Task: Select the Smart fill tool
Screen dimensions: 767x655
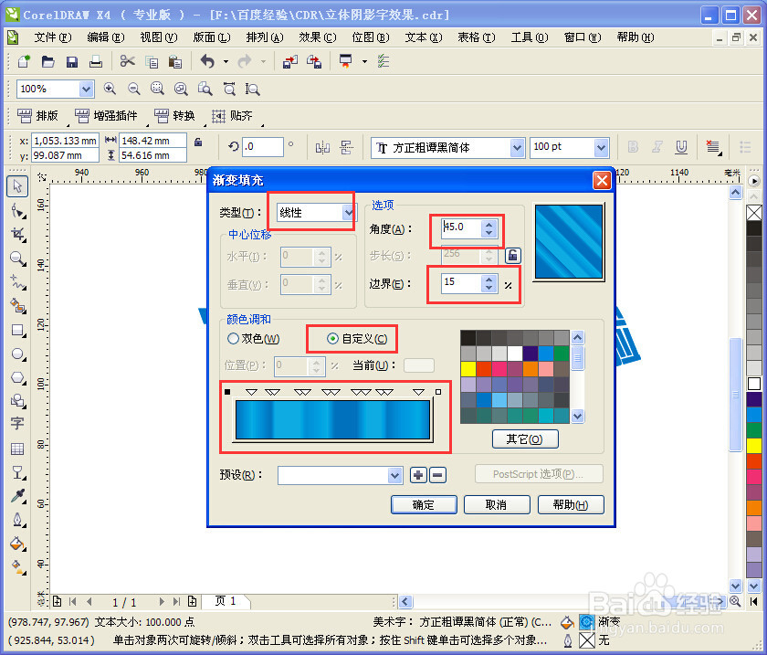Action: pos(17,306)
